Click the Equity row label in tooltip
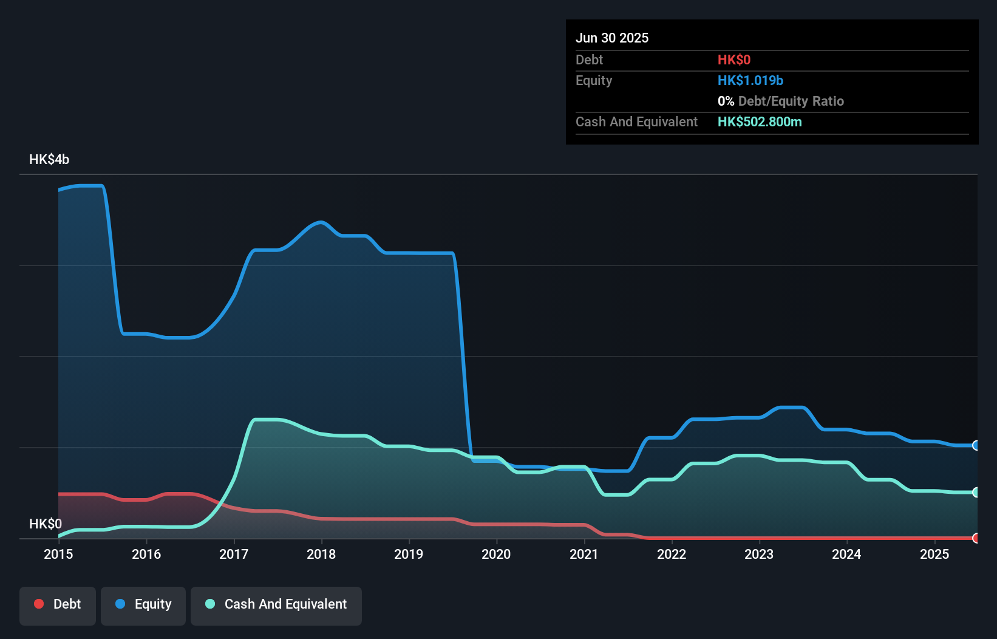 (594, 80)
